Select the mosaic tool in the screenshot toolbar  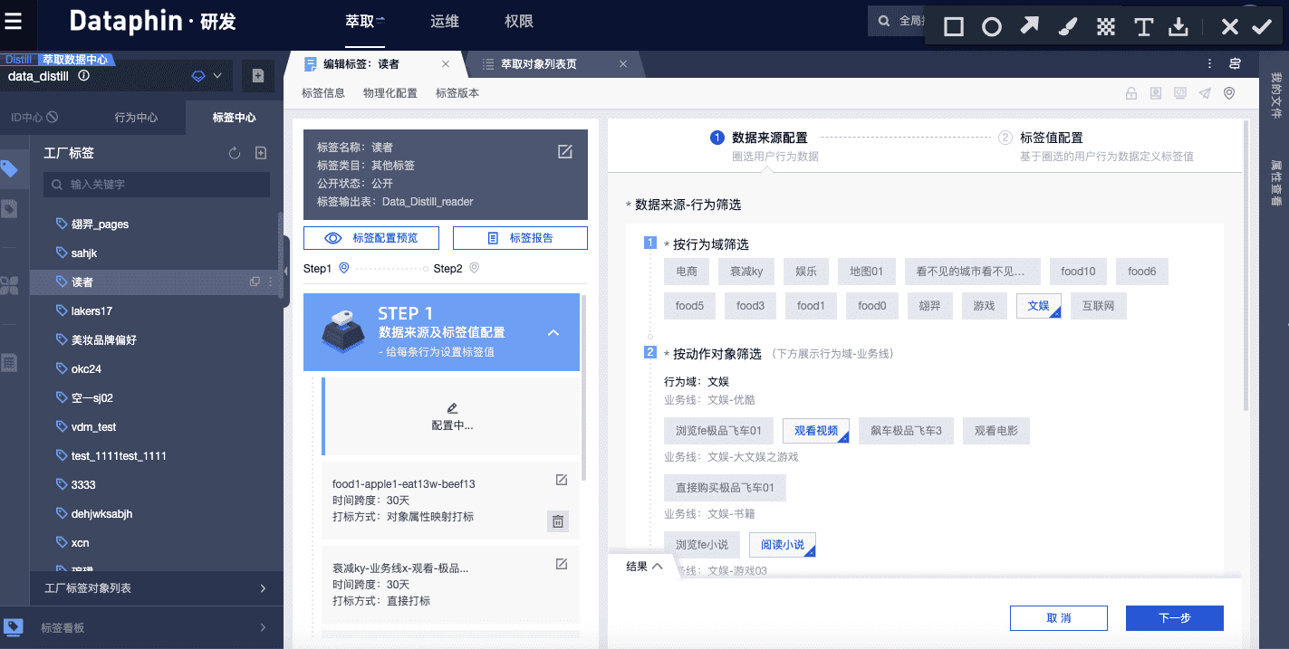click(1105, 26)
